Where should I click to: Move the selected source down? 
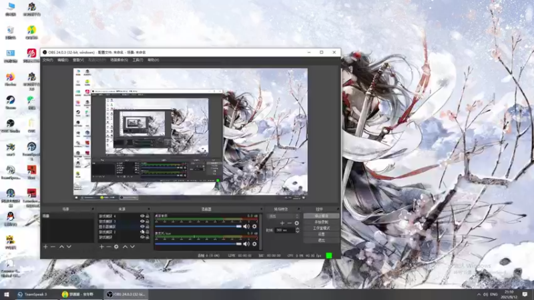[132, 247]
